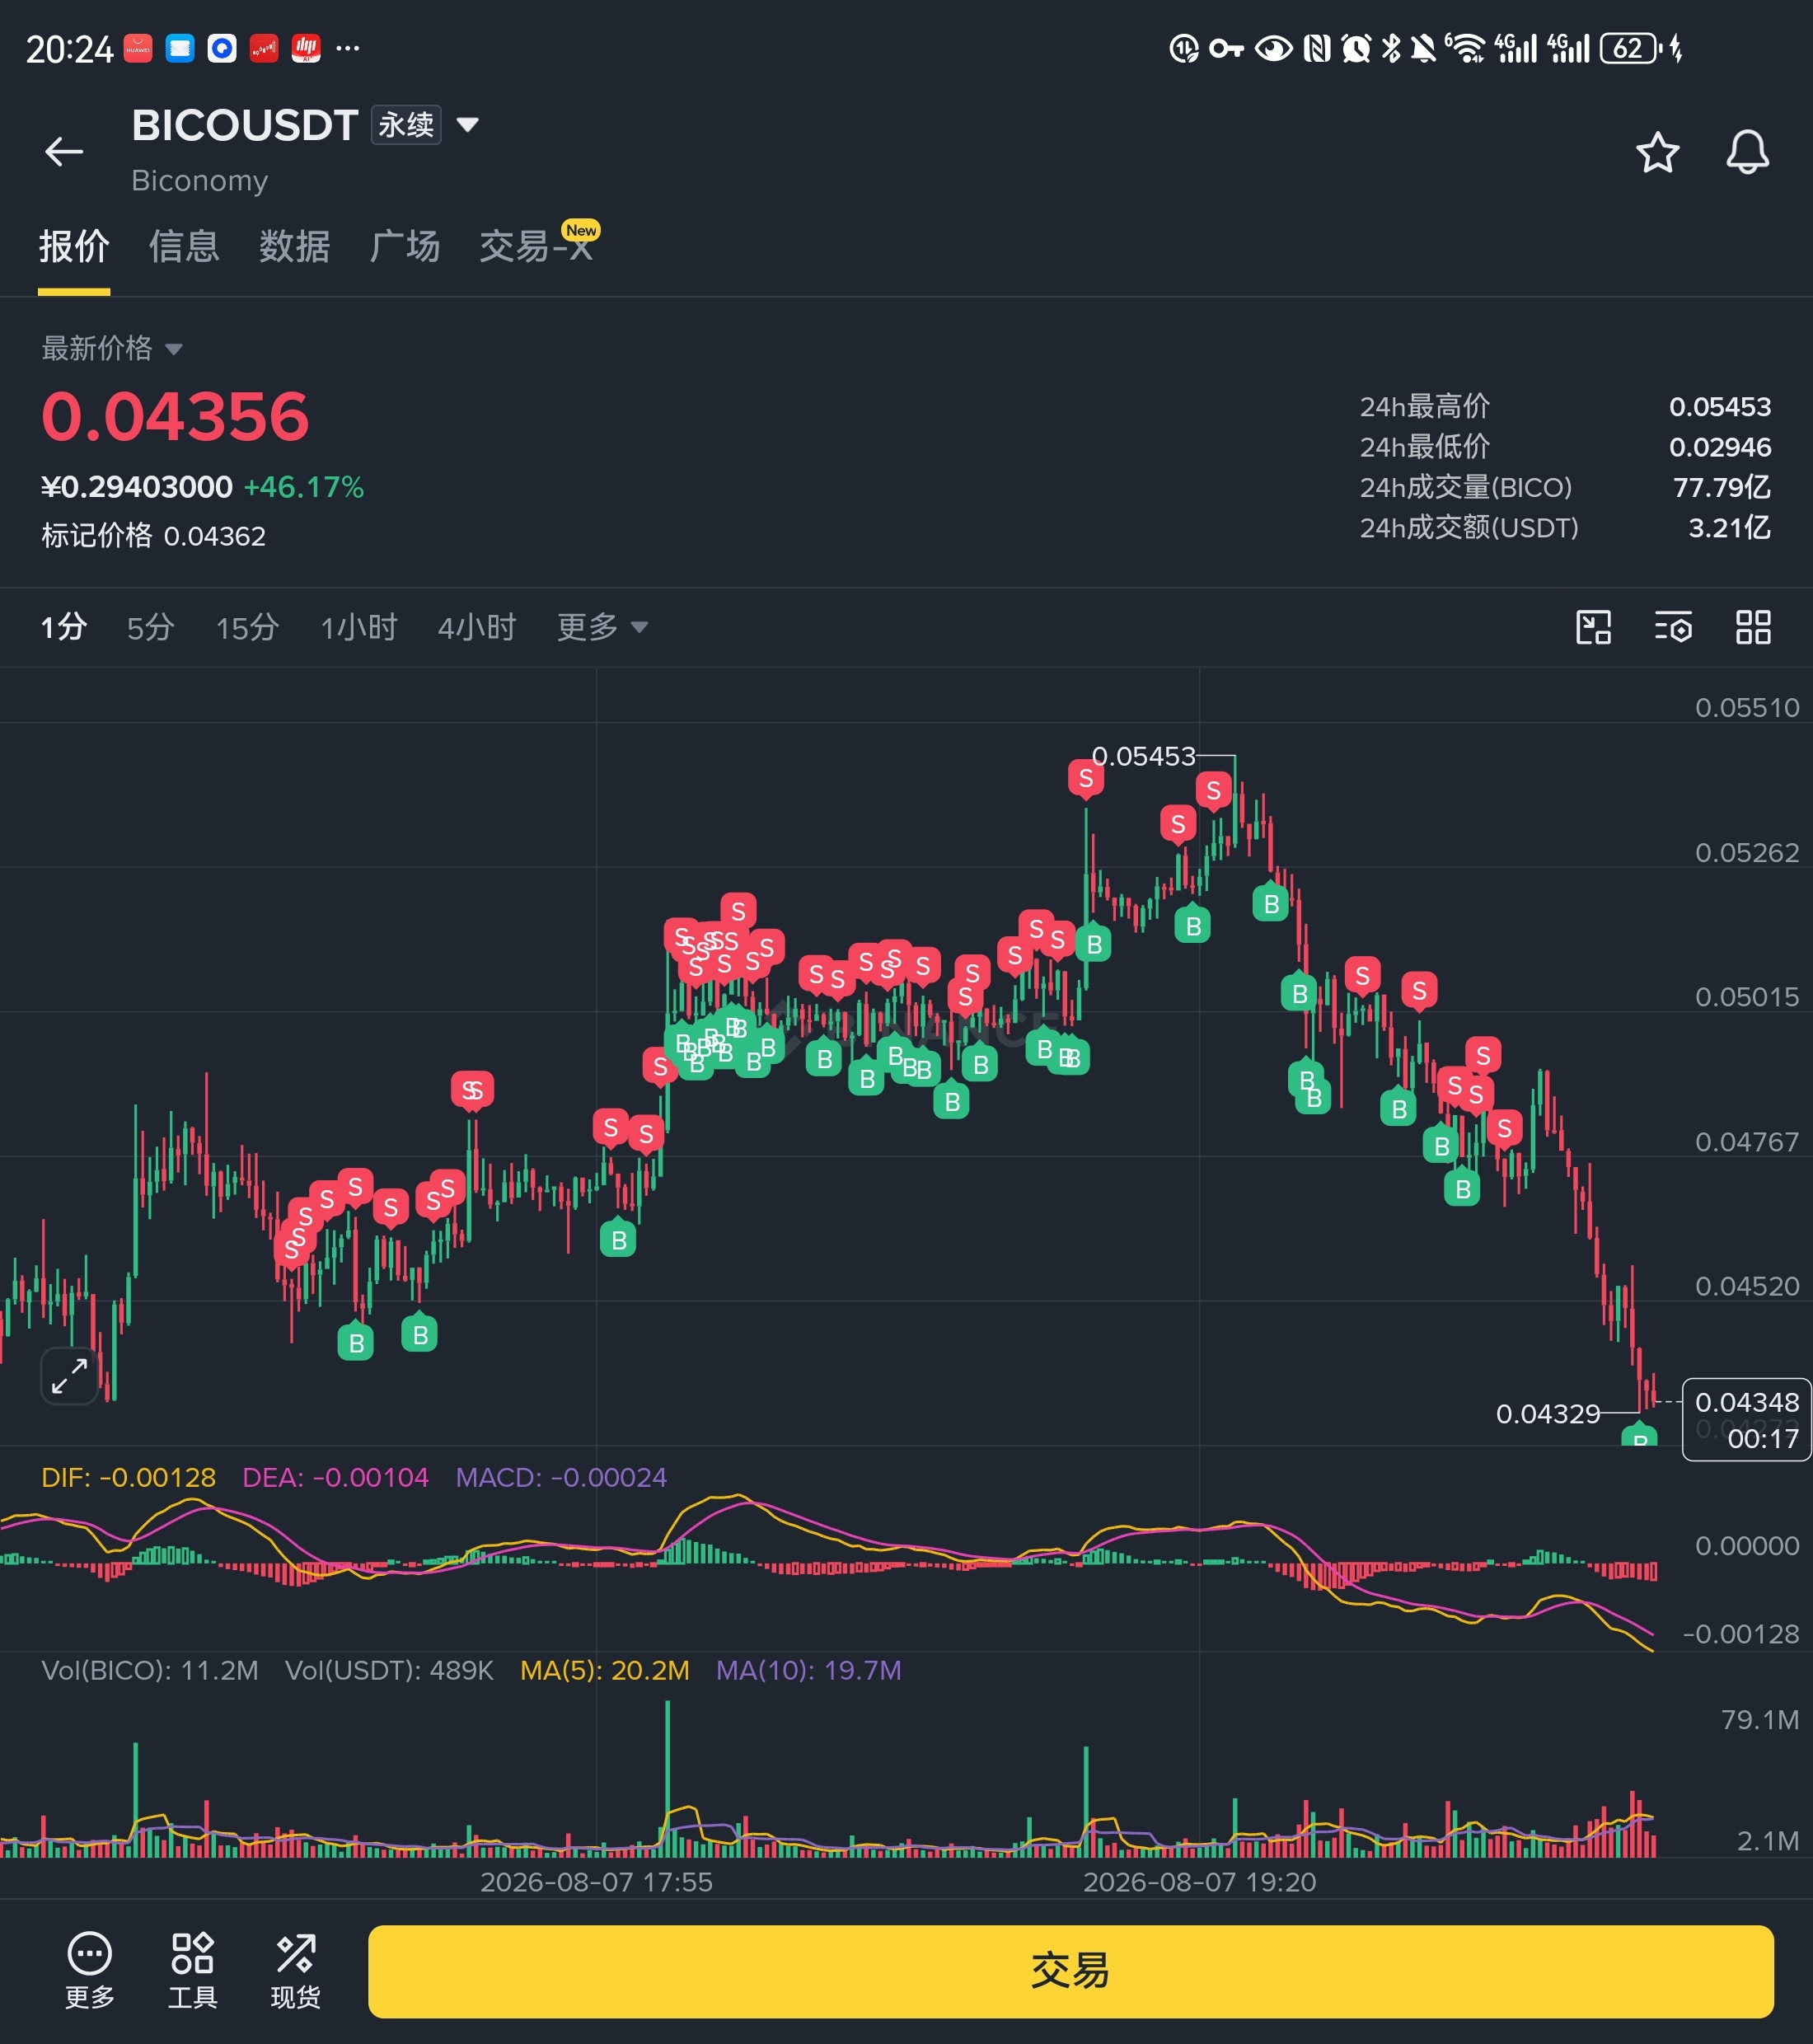This screenshot has height=2044, width=1813.
Task: Expand chart to fullscreen
Action: (x=69, y=1376)
